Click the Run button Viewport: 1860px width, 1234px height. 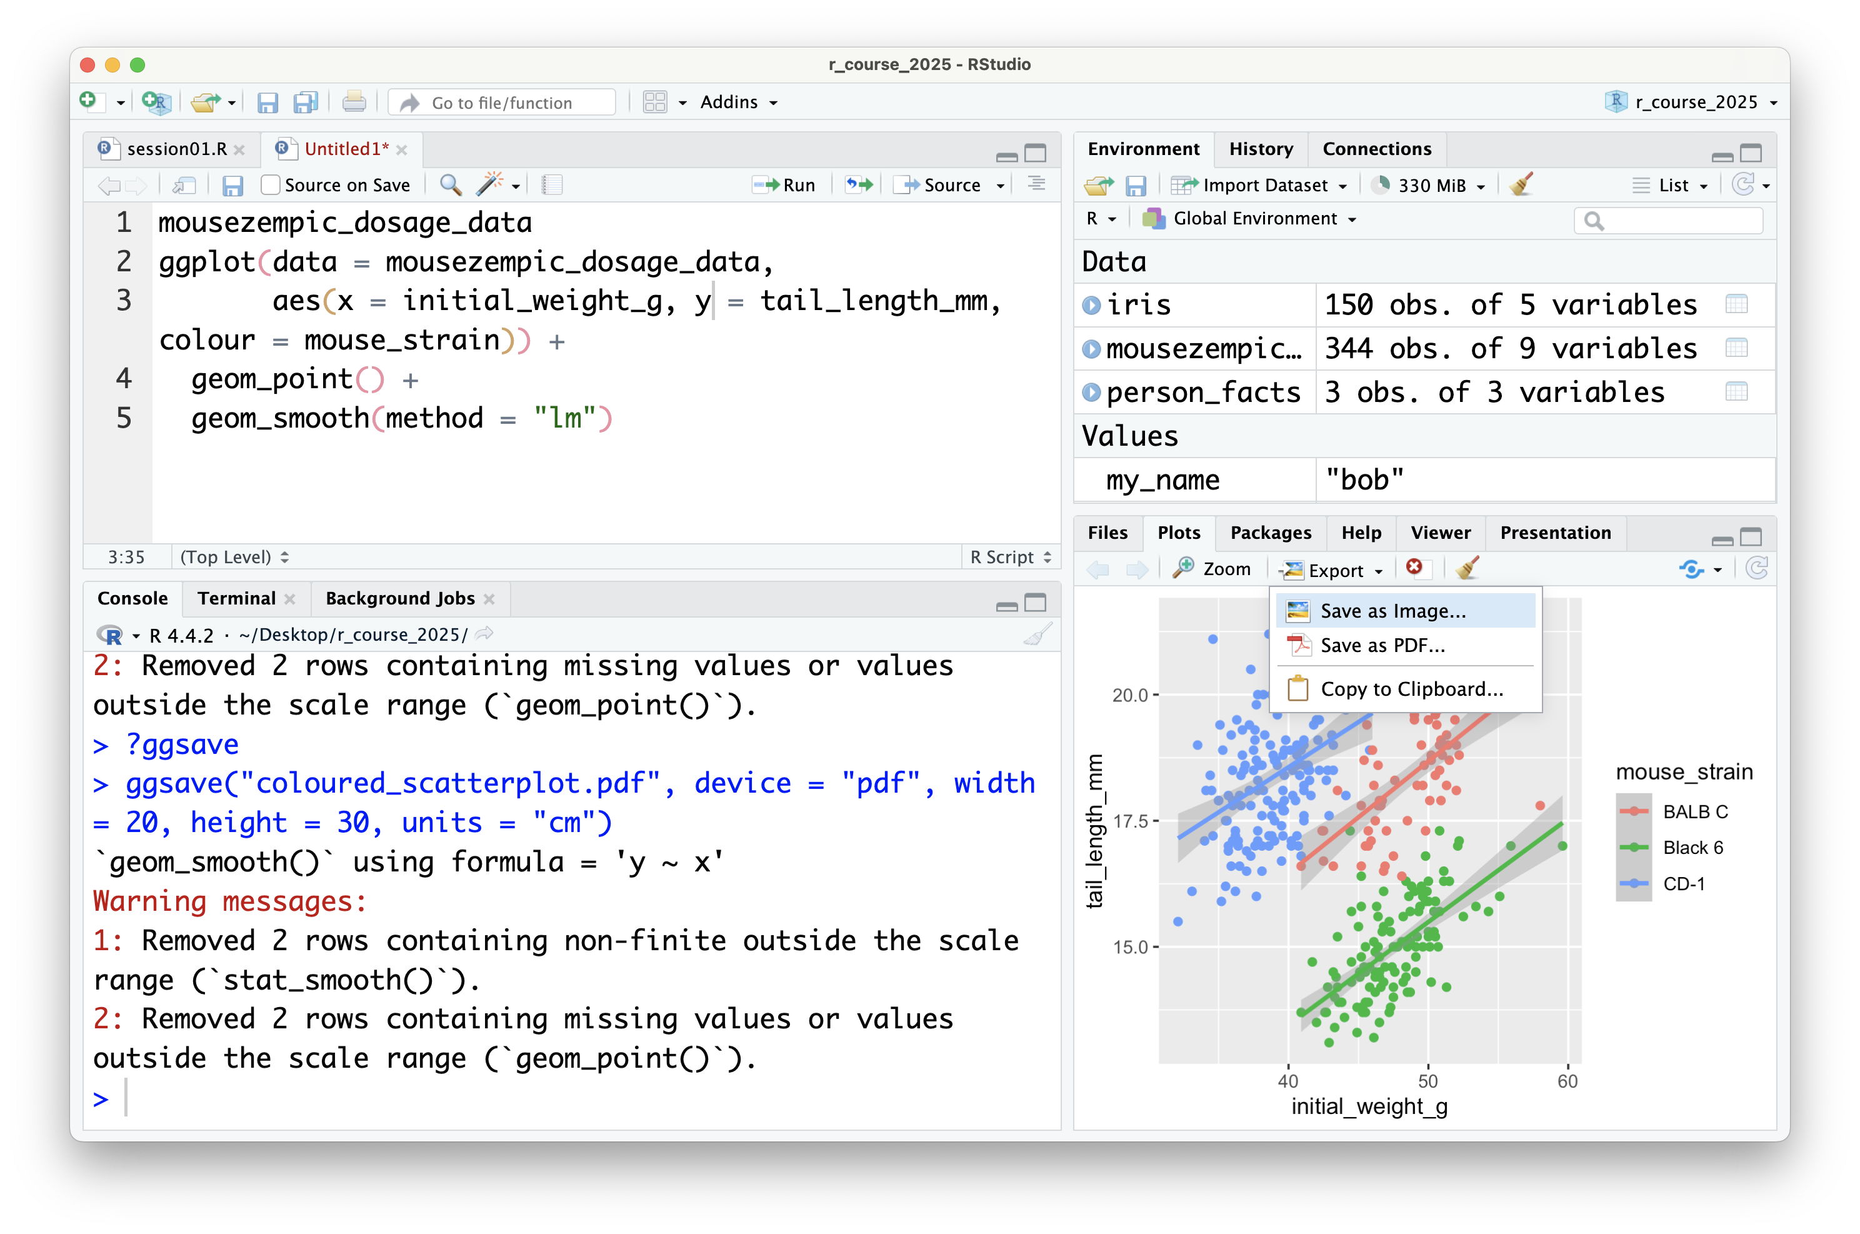point(784,185)
